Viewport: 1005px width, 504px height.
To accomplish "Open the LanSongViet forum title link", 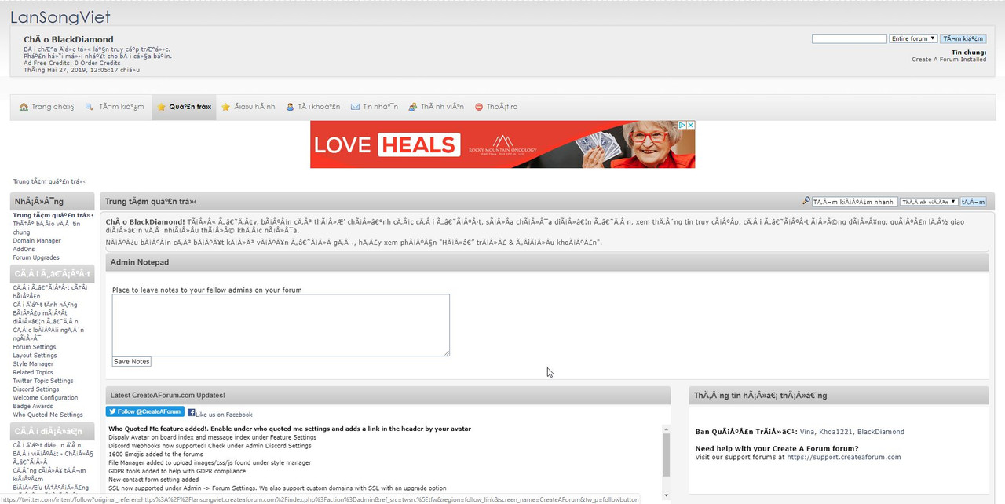I will [x=60, y=17].
